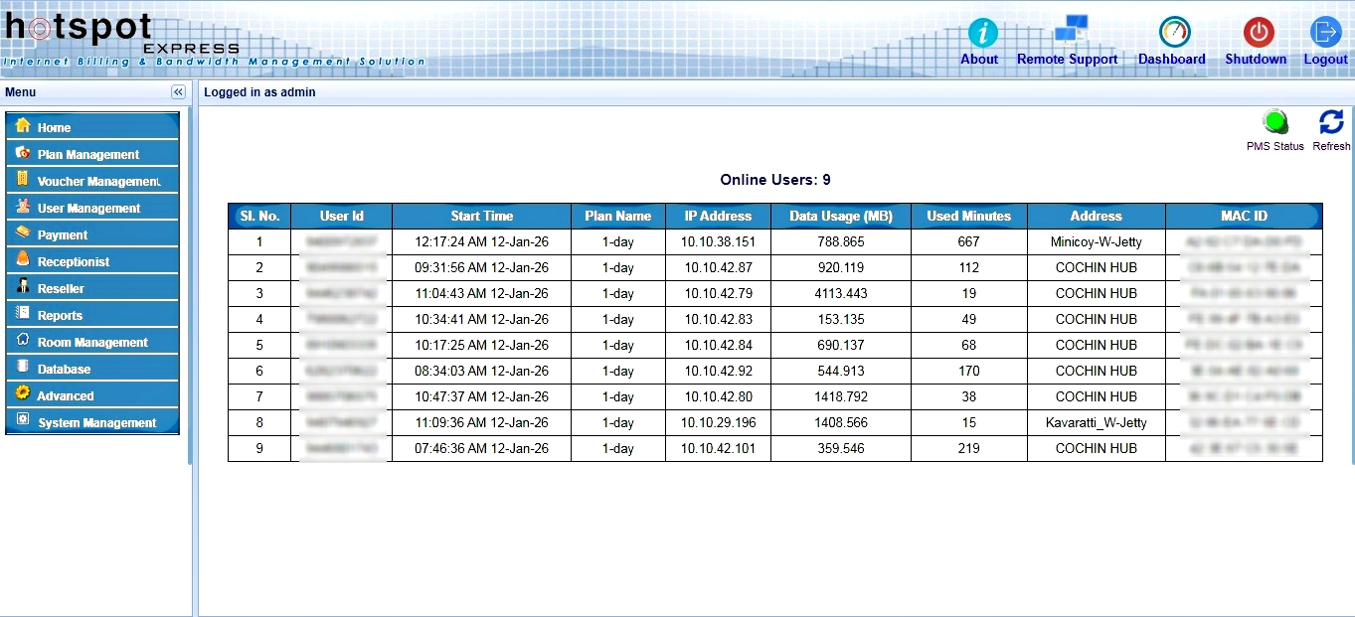
Task: Click the Home house icon in menu
Action: coord(23,126)
